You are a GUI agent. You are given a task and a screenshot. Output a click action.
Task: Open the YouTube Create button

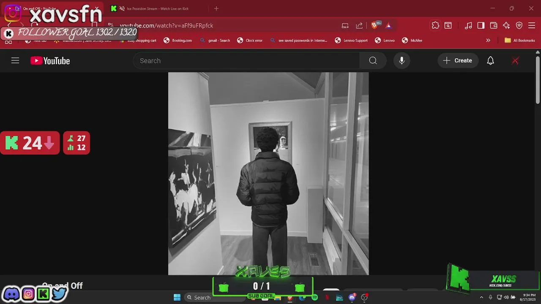click(x=458, y=61)
